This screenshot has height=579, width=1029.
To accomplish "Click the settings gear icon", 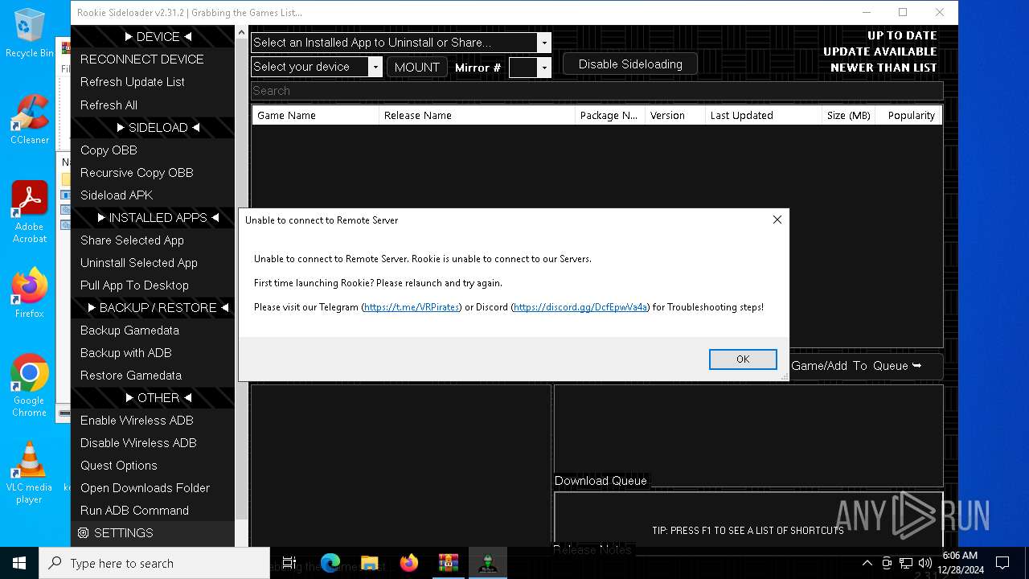I will 83,532.
